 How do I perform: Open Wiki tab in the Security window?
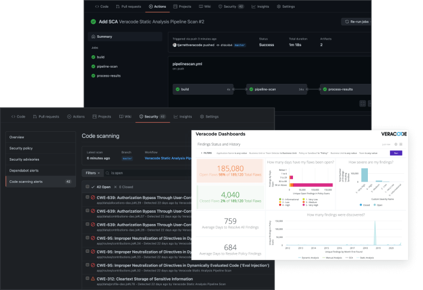pyautogui.click(x=125, y=117)
